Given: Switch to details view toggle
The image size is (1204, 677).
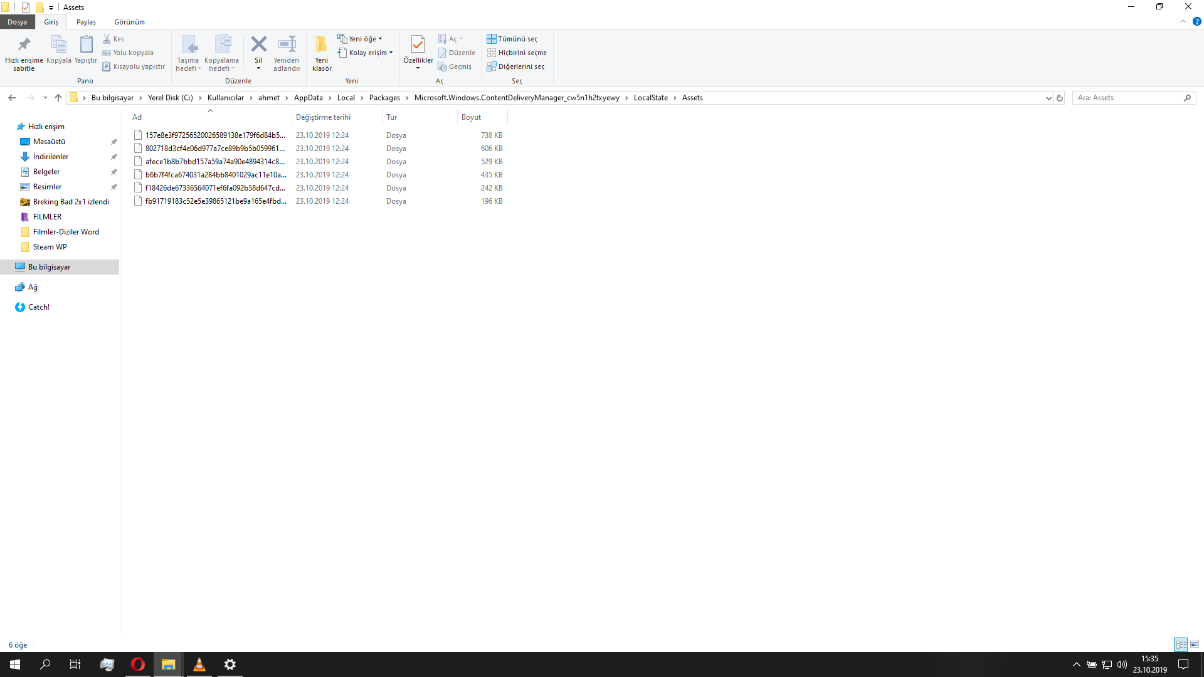Looking at the screenshot, I should coord(1181,644).
